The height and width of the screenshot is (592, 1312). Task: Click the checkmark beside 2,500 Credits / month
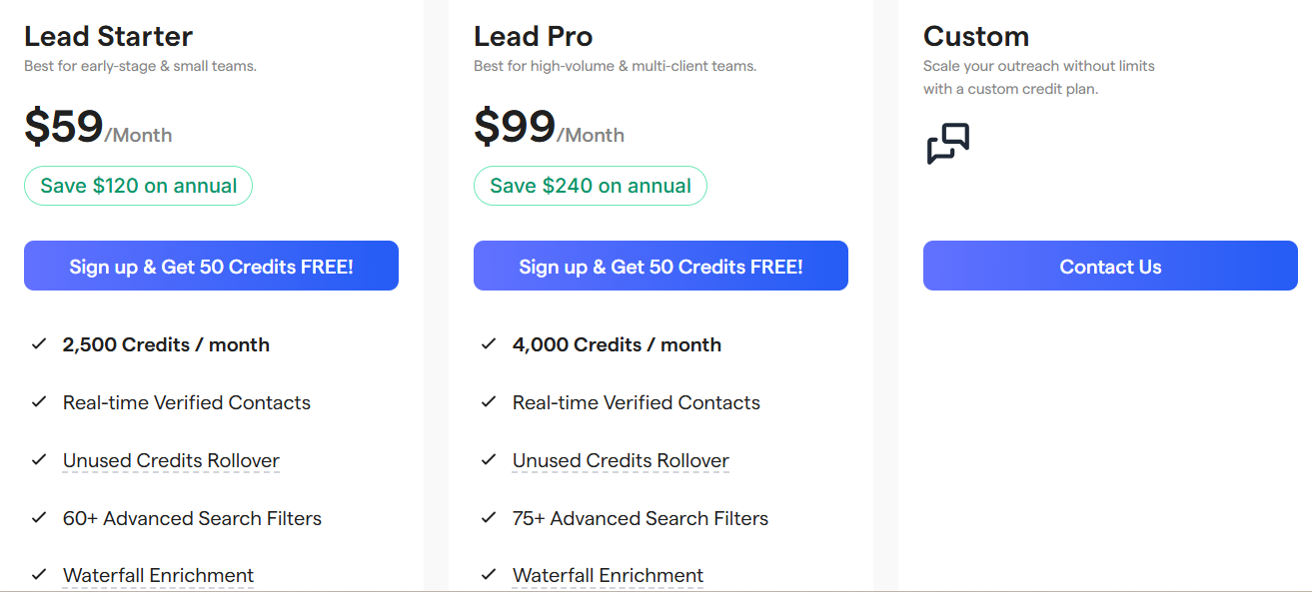click(x=38, y=343)
